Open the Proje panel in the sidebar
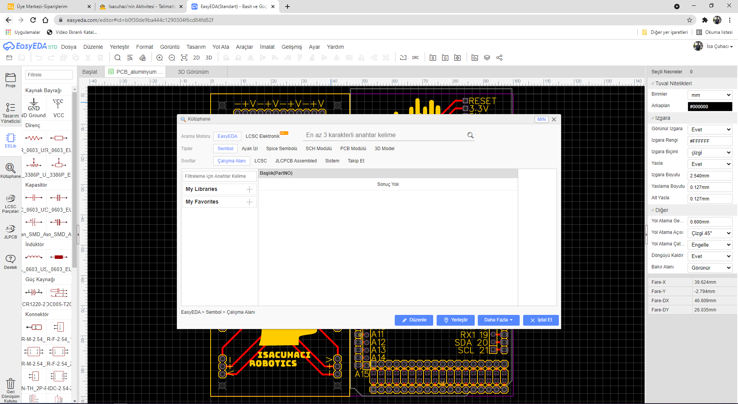The width and height of the screenshot is (738, 404). [10, 79]
